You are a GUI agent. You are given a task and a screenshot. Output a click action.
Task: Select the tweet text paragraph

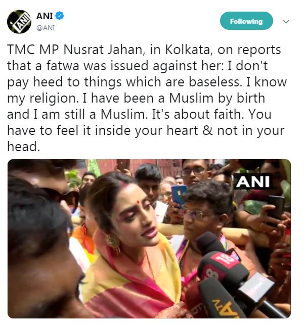(x=147, y=98)
